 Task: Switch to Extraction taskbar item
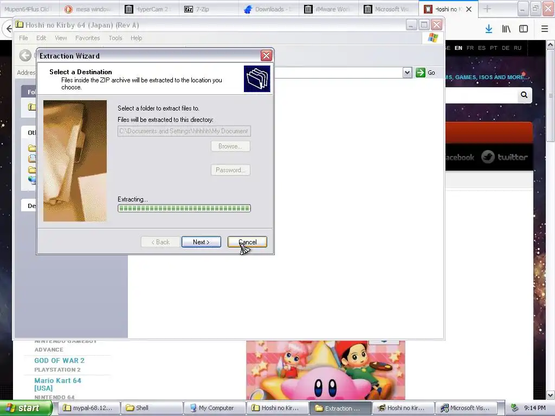340,408
